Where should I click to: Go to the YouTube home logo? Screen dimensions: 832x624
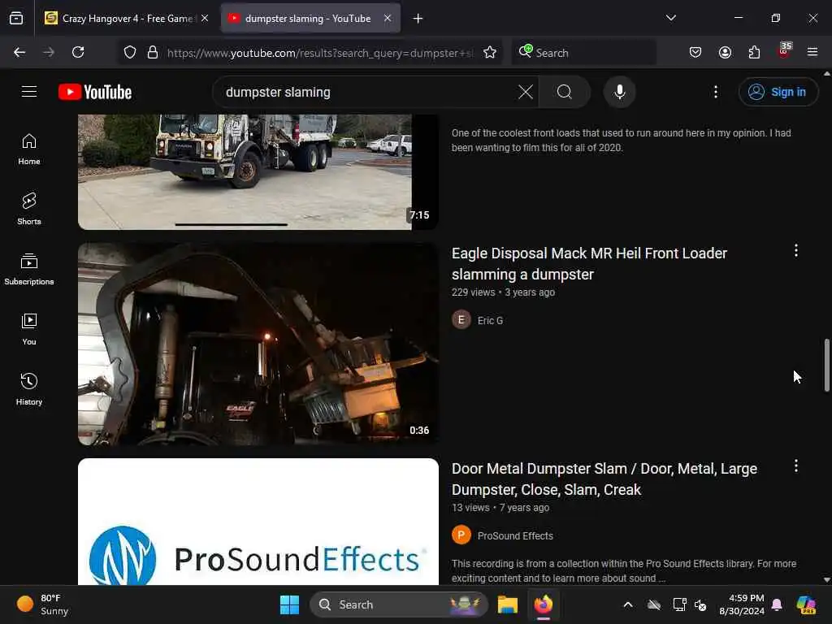point(95,92)
